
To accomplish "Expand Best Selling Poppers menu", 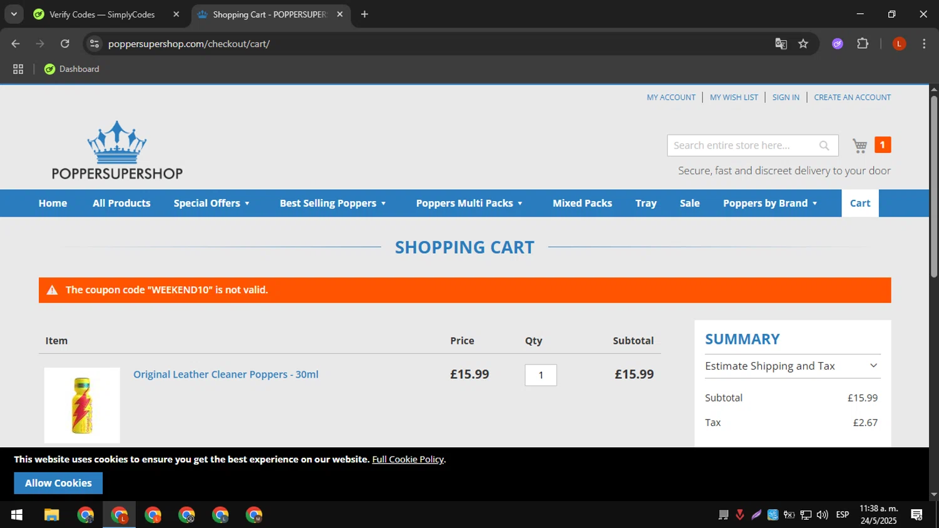I will tap(333, 203).
